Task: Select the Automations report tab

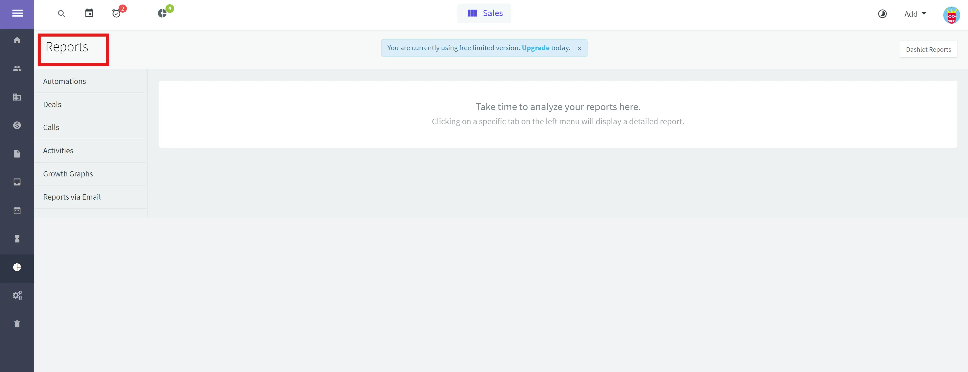Action: [64, 81]
